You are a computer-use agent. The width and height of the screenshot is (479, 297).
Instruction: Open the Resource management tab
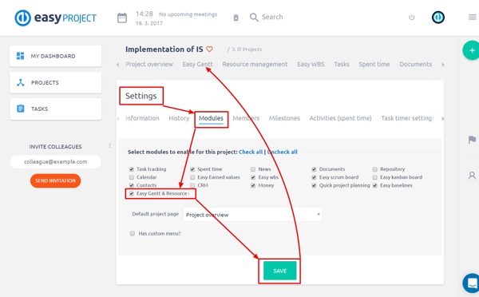click(255, 64)
